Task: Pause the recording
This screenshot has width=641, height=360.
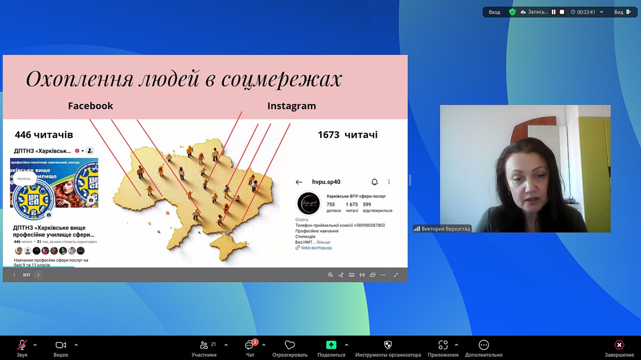Action: tap(553, 12)
